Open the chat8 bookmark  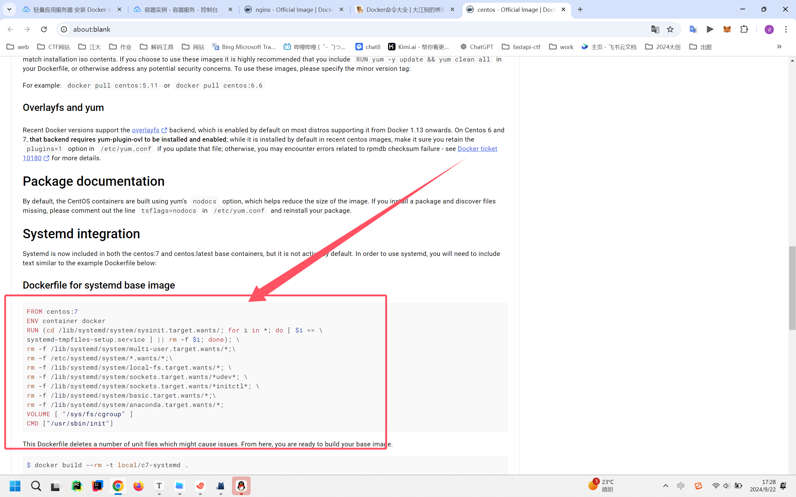[x=368, y=47]
